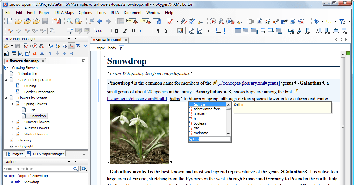Viewport: 354px width, 185px height.
Task: Open the DITA menu
Action: point(115,13)
